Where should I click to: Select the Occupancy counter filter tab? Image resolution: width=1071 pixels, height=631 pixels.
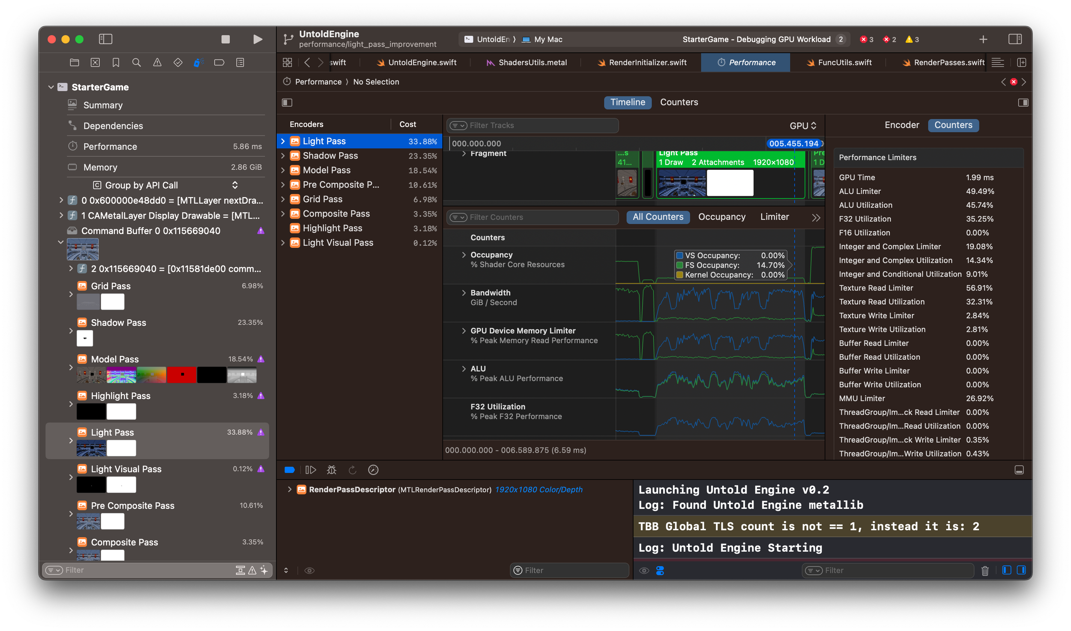pos(722,217)
